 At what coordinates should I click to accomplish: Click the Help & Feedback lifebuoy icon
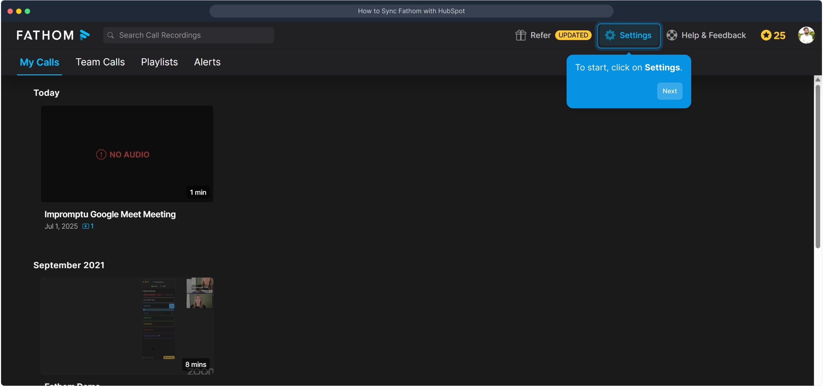(x=672, y=35)
